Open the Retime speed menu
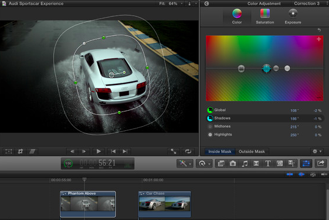 click(x=204, y=163)
